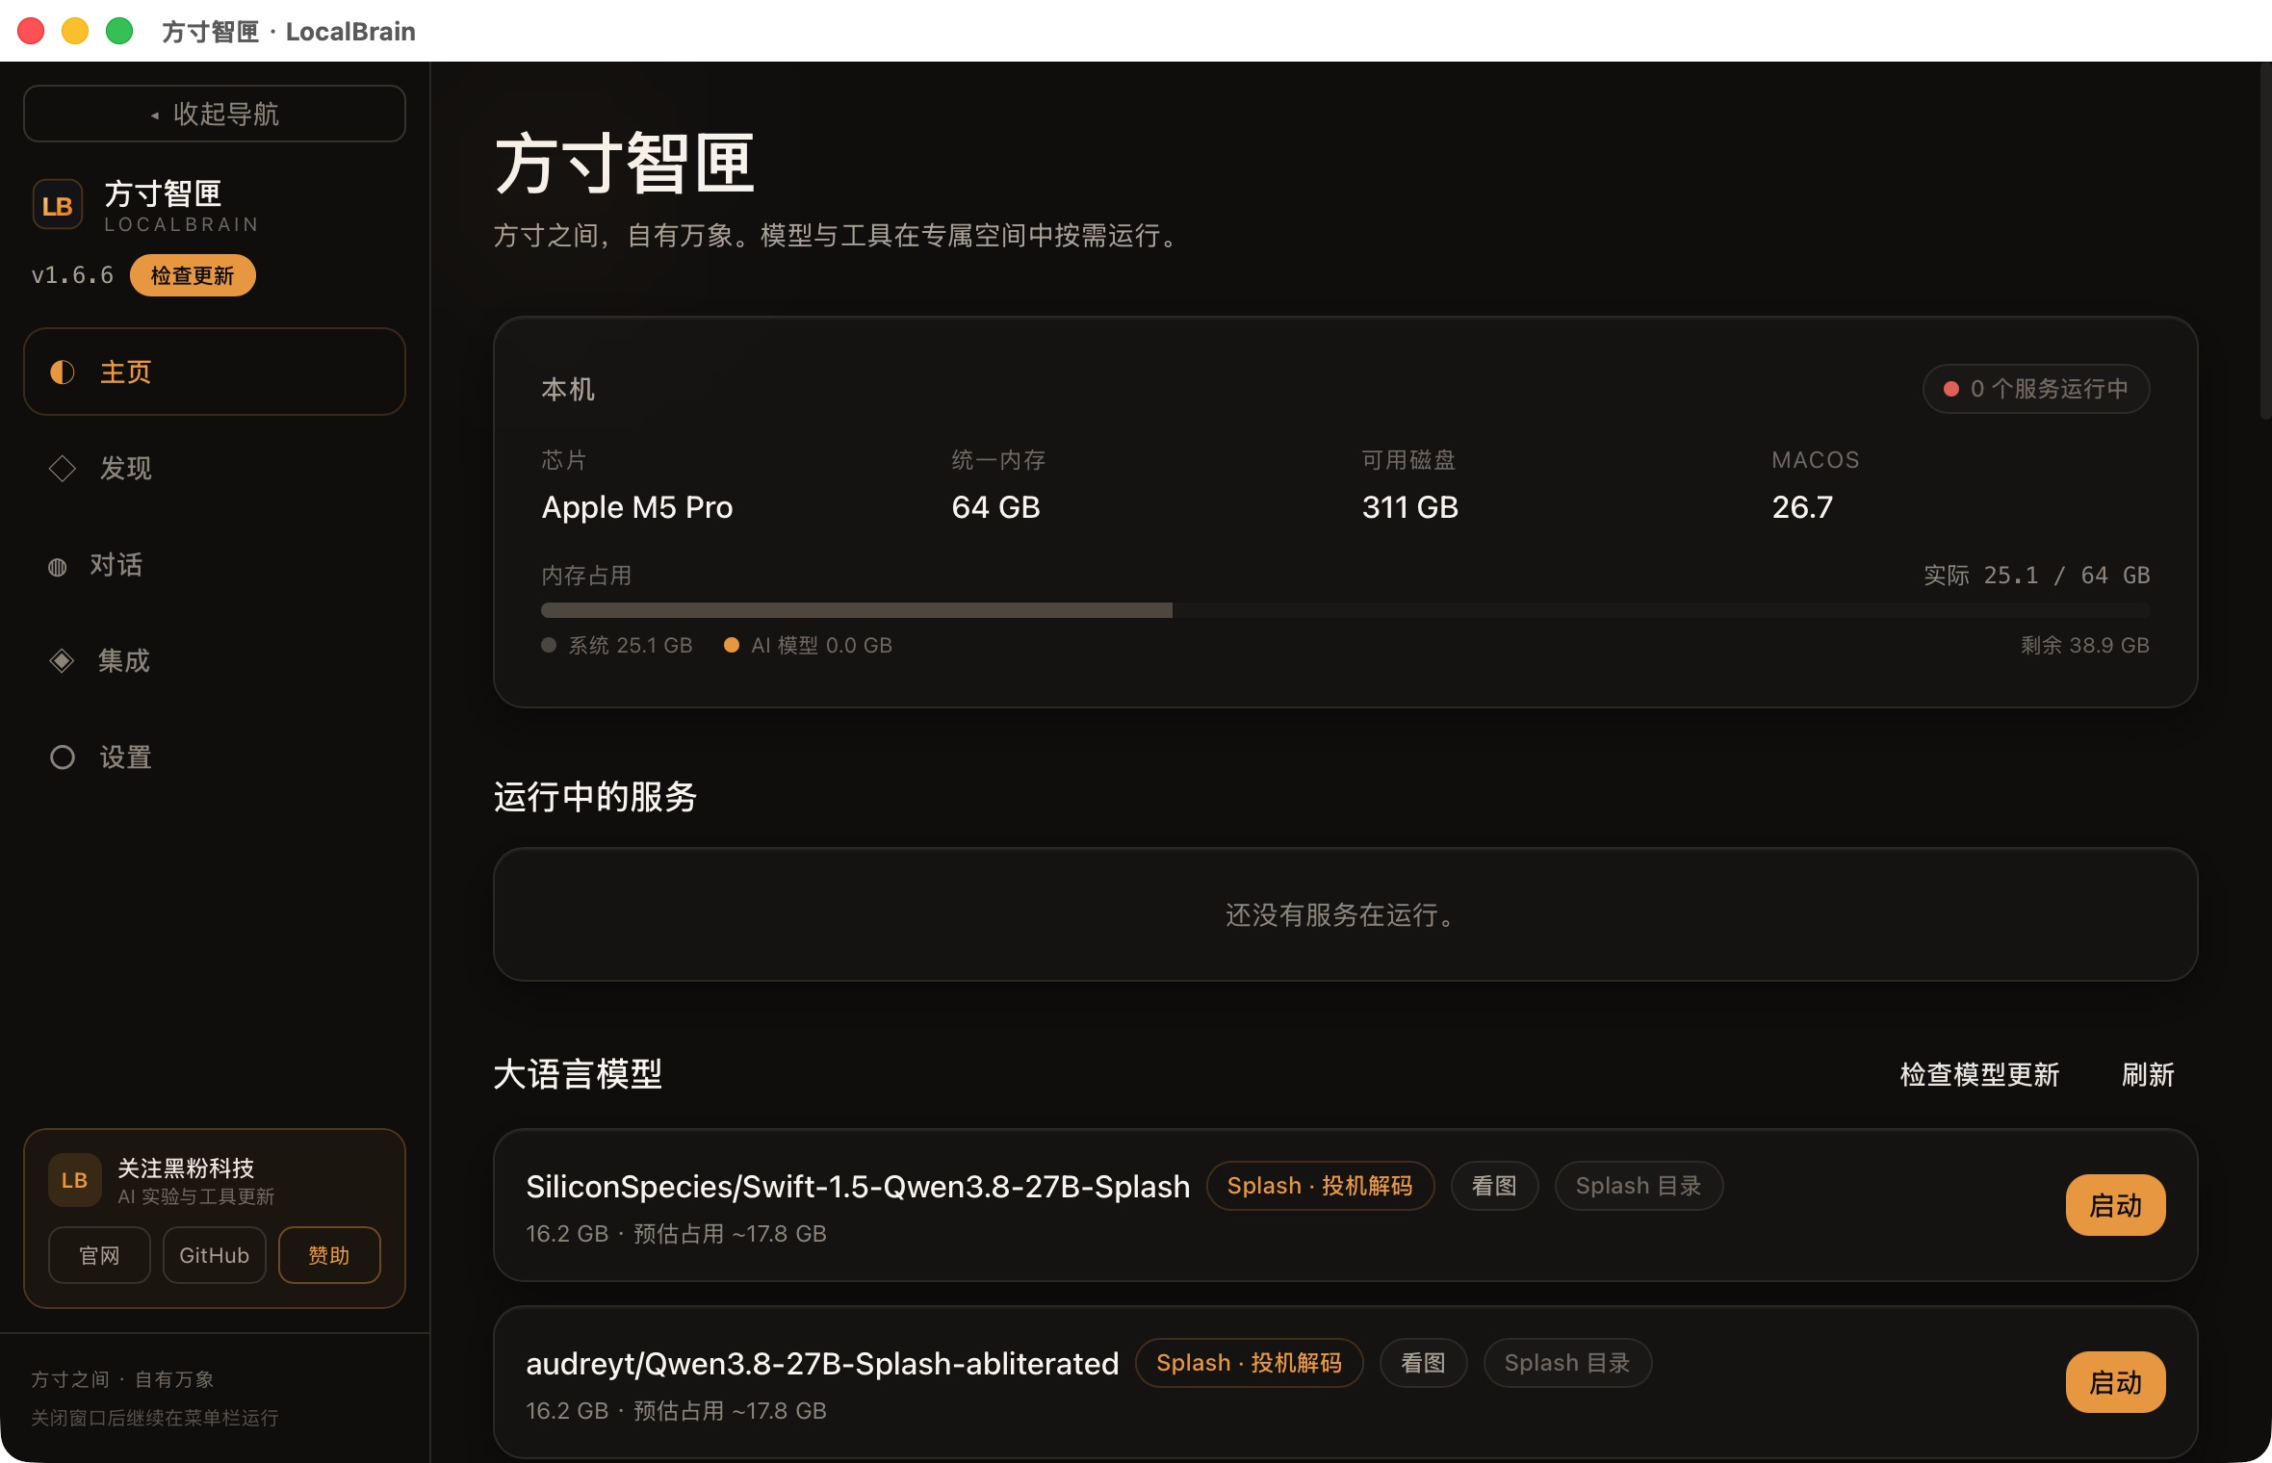Click 检查模型更新 to check model updates
2272x1463 pixels.
pos(1979,1074)
